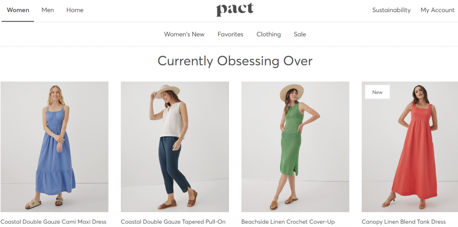Click the New badge on tank dress
The height and width of the screenshot is (227, 458).
(x=377, y=92)
